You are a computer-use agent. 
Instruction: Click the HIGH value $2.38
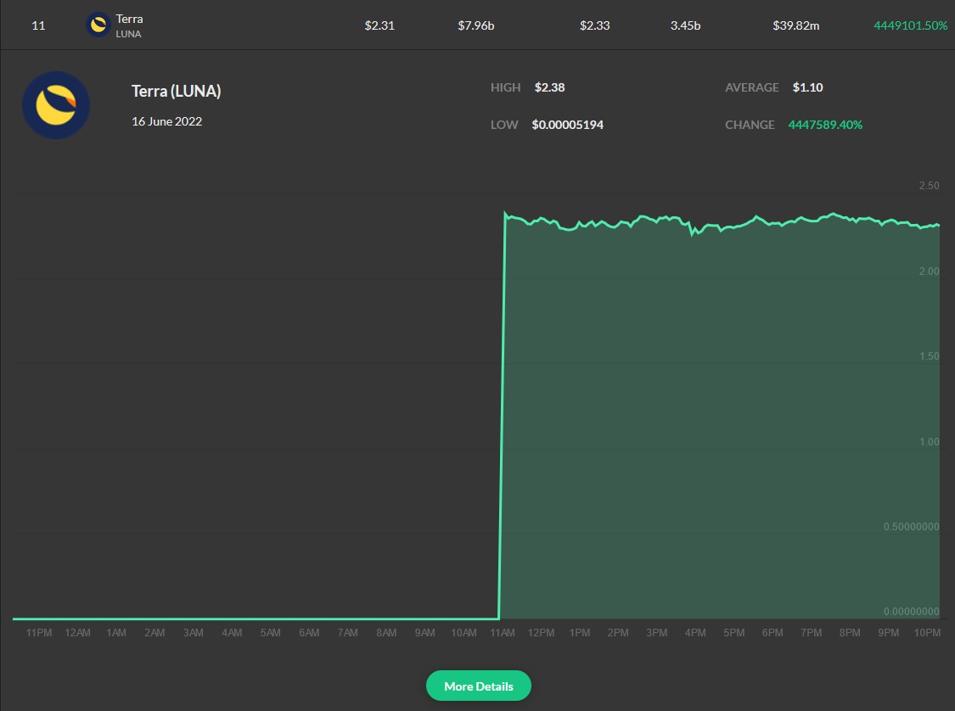(x=549, y=87)
